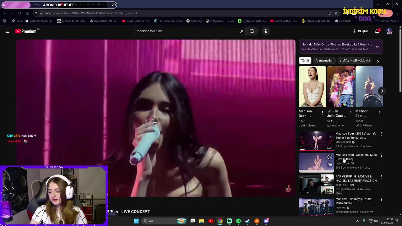Open options for 'Make You Mine' video
Image resolution: width=402 pixels, height=226 pixels.
pyautogui.click(x=381, y=155)
